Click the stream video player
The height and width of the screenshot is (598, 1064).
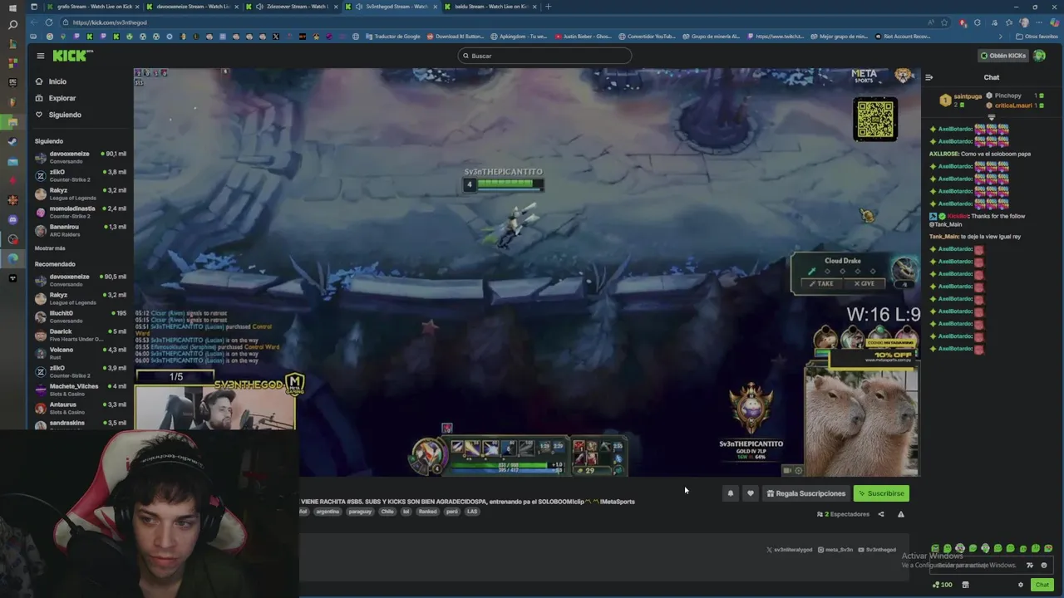pyautogui.click(x=527, y=272)
